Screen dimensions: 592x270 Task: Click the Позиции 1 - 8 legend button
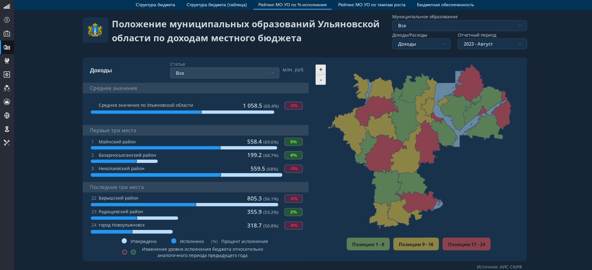pyautogui.click(x=368, y=244)
